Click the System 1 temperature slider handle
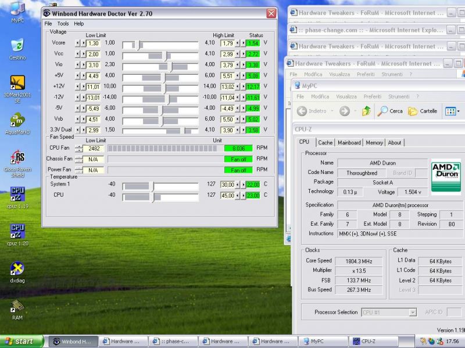 pos(152,186)
